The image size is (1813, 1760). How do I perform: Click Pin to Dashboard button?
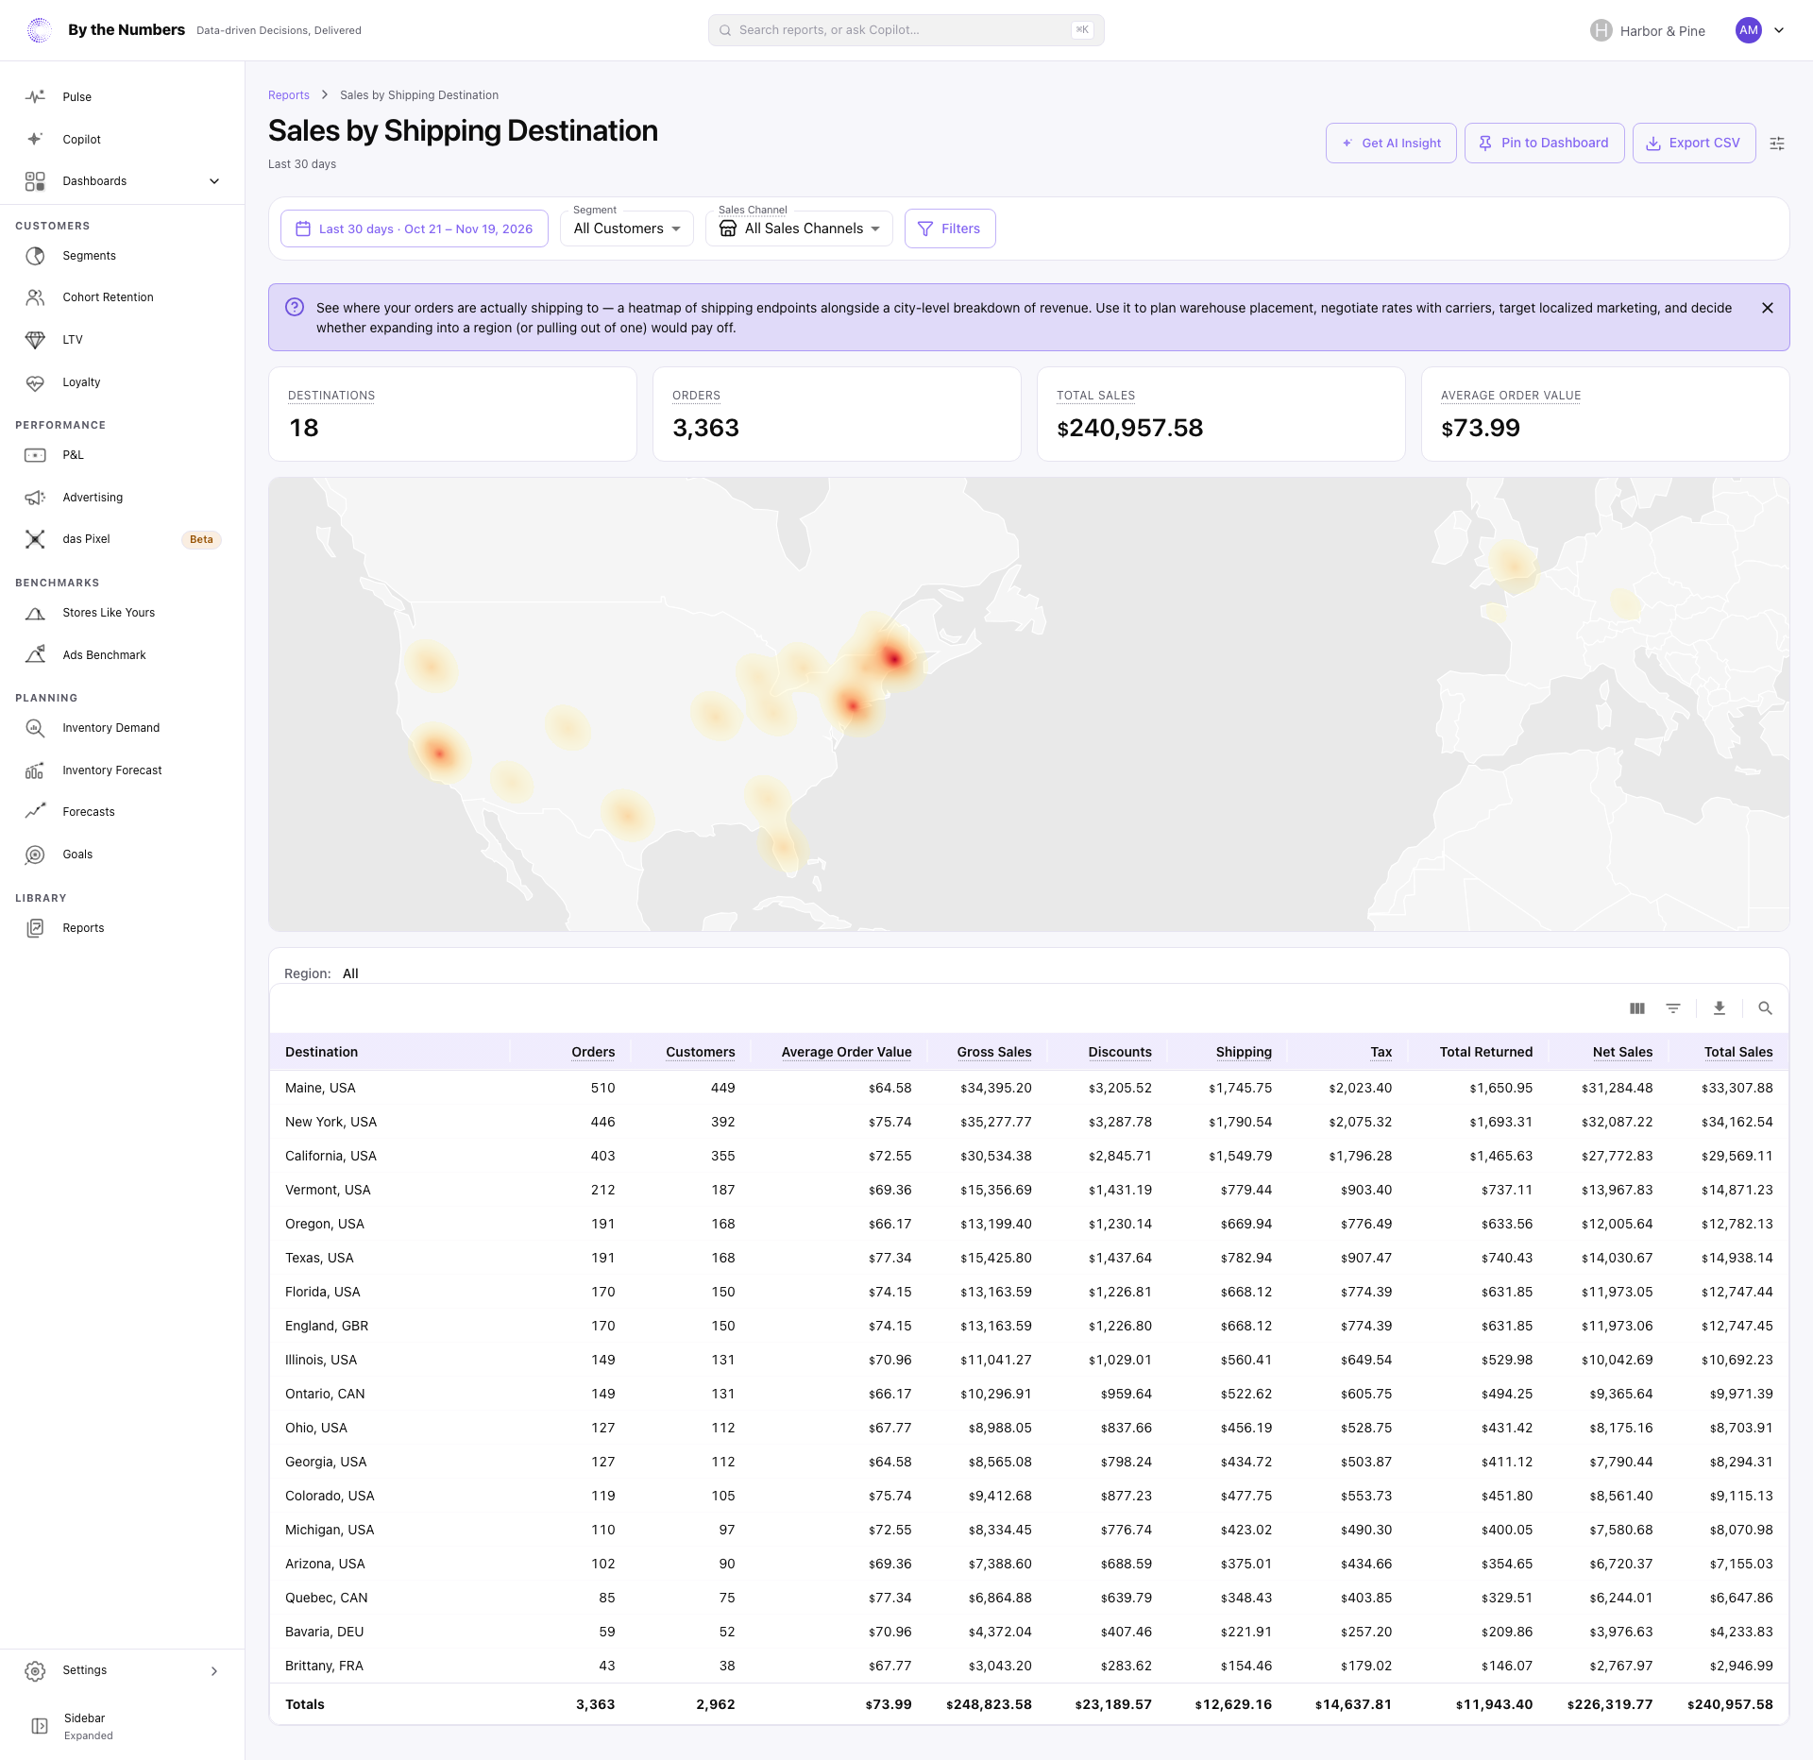[1545, 143]
